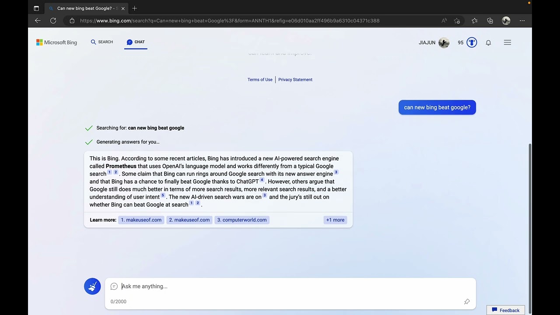Go to Microsoft Bing home logo
The width and height of the screenshot is (560, 315).
click(x=56, y=42)
